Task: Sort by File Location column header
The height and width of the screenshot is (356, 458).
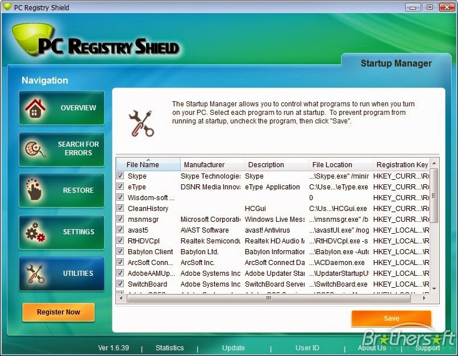Action: [341, 164]
